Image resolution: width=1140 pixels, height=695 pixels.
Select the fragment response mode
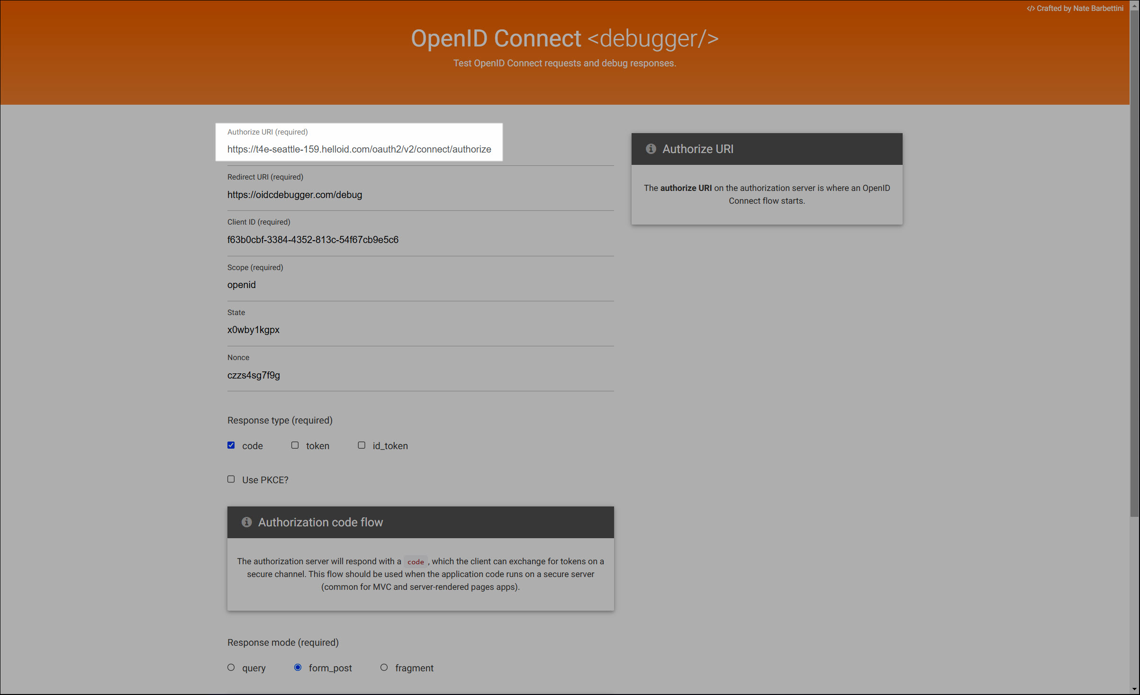[x=384, y=668]
